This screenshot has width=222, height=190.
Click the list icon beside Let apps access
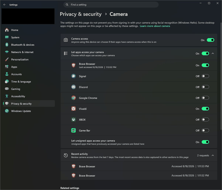[x=66, y=53]
